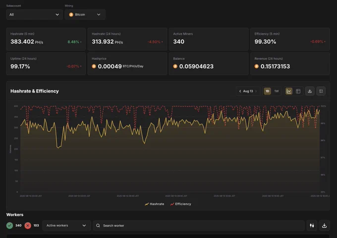Click the Balance value 0.05904623

(x=196, y=66)
